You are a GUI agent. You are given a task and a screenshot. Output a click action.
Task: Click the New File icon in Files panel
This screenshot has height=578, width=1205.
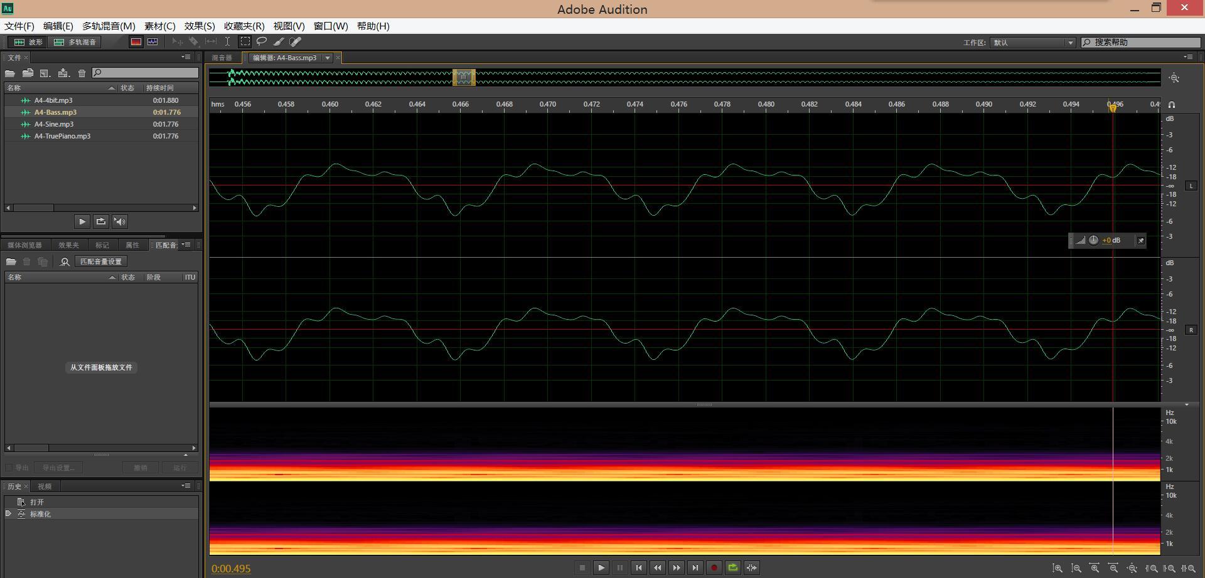click(45, 73)
